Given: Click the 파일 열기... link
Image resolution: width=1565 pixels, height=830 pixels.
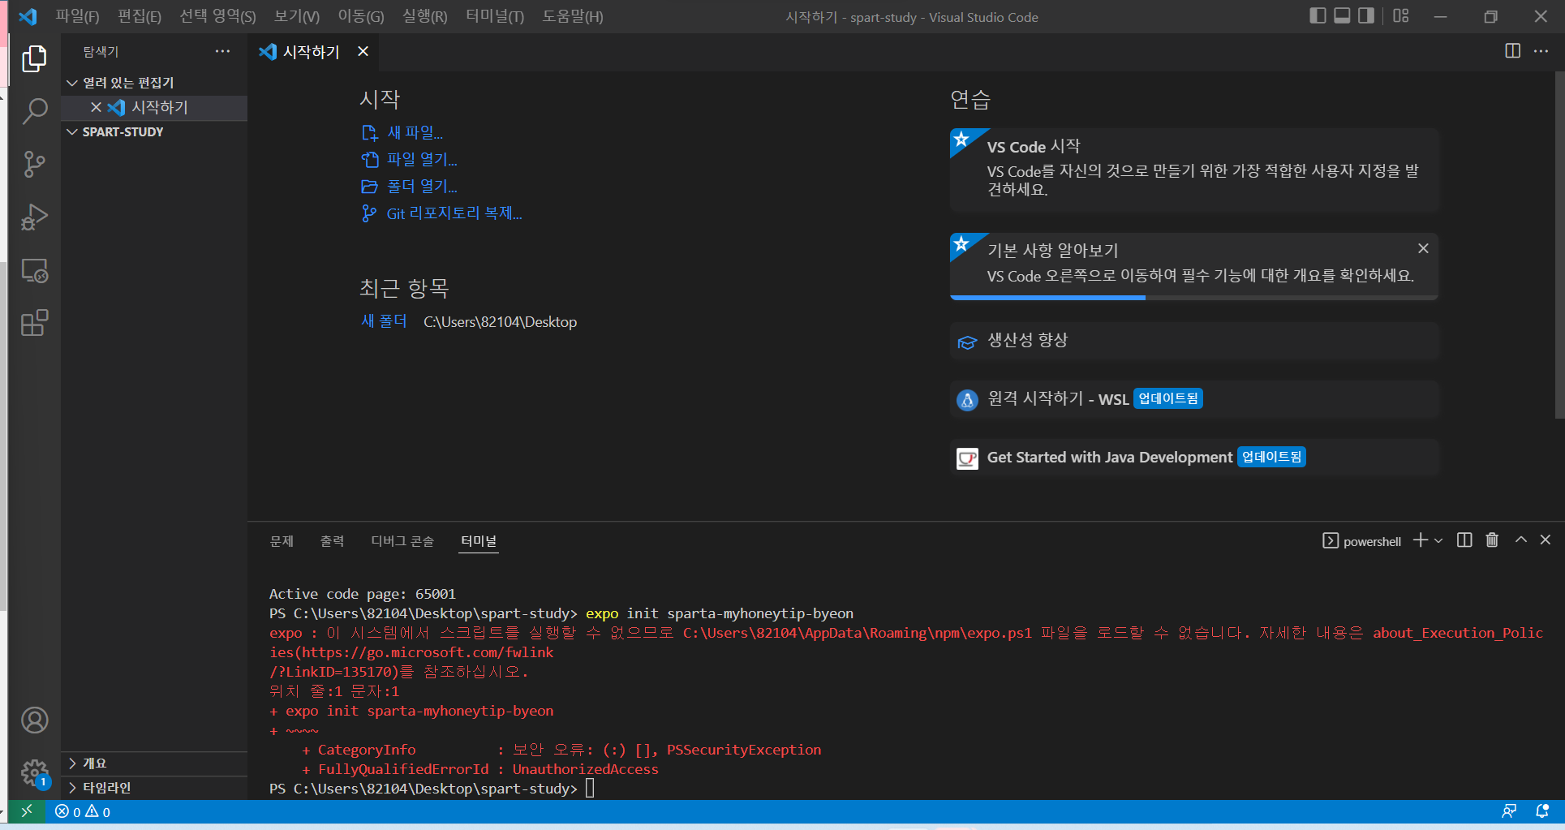Looking at the screenshot, I should [x=422, y=159].
